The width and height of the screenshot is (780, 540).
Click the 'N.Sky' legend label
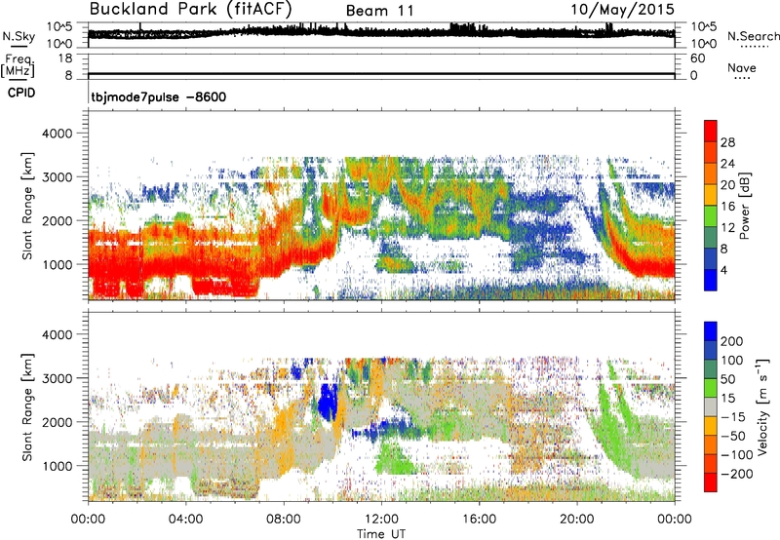tap(19, 36)
